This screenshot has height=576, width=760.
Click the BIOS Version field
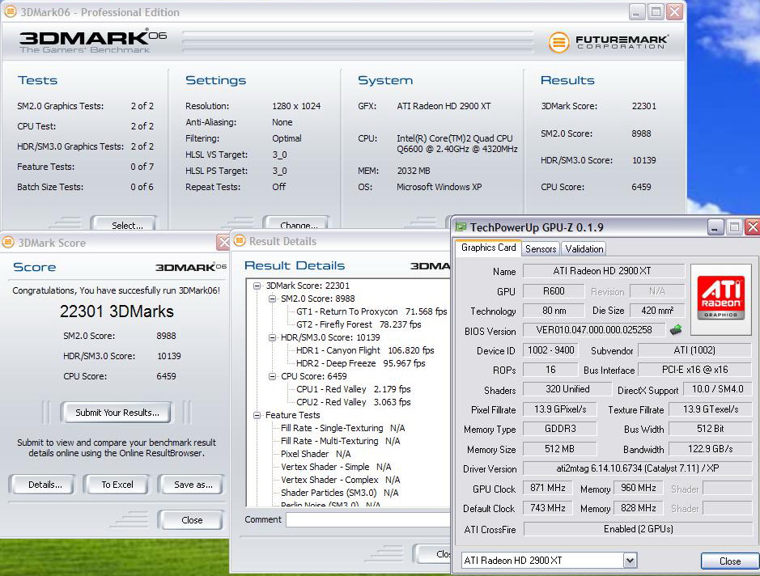point(594,330)
